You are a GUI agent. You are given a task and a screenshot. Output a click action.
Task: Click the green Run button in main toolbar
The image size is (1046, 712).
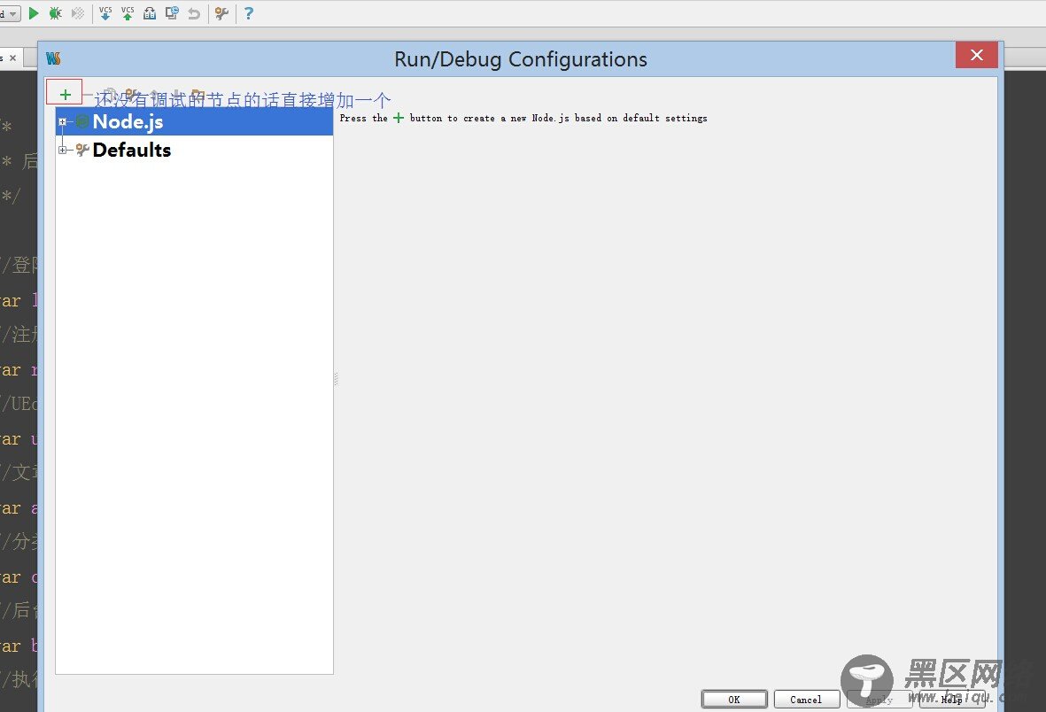pos(34,12)
